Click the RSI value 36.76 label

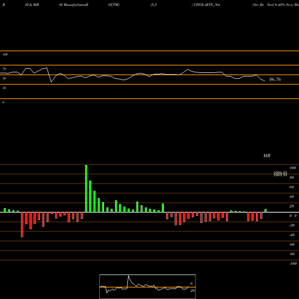tap(275, 80)
